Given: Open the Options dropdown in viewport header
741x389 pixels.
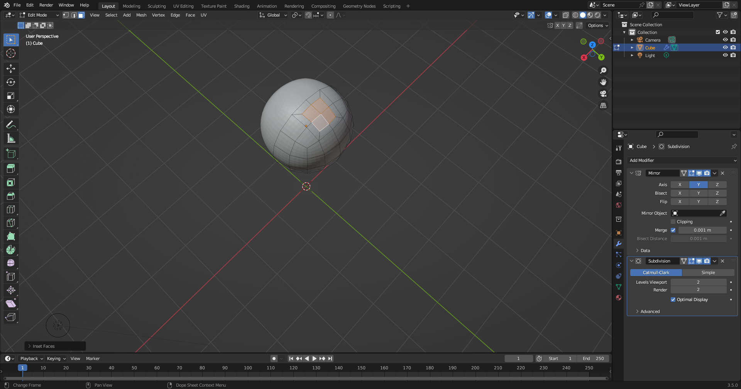Looking at the screenshot, I should coord(598,25).
